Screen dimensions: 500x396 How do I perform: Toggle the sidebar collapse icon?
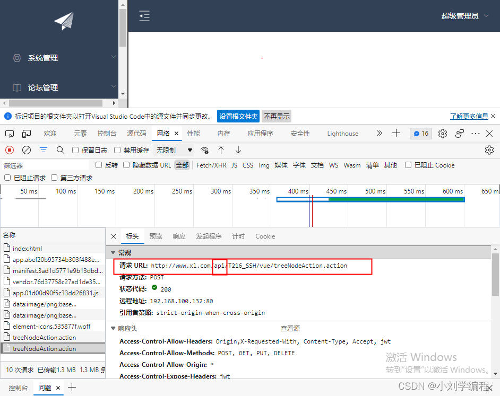[144, 15]
